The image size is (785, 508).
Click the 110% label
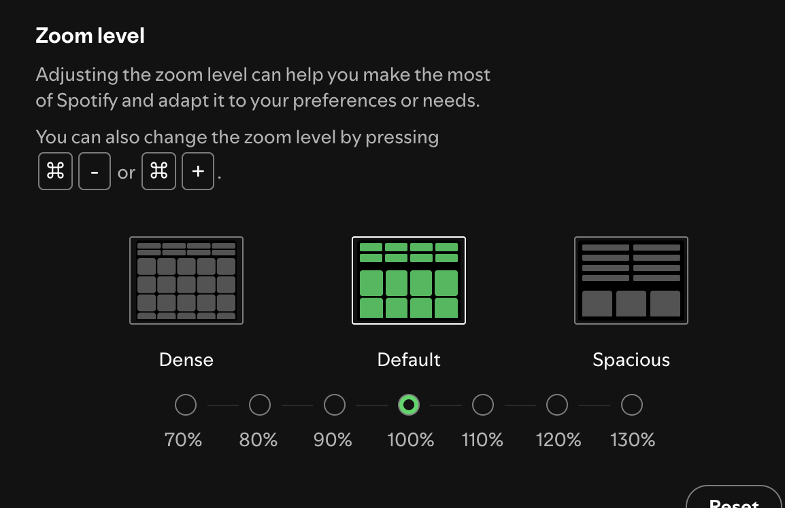click(x=482, y=440)
